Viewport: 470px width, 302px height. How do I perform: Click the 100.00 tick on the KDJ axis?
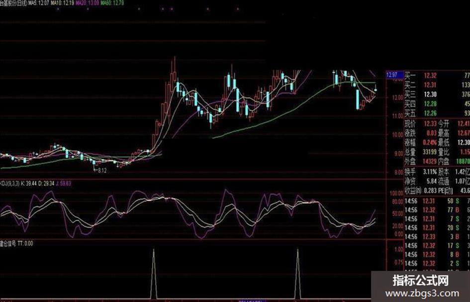click(x=396, y=193)
